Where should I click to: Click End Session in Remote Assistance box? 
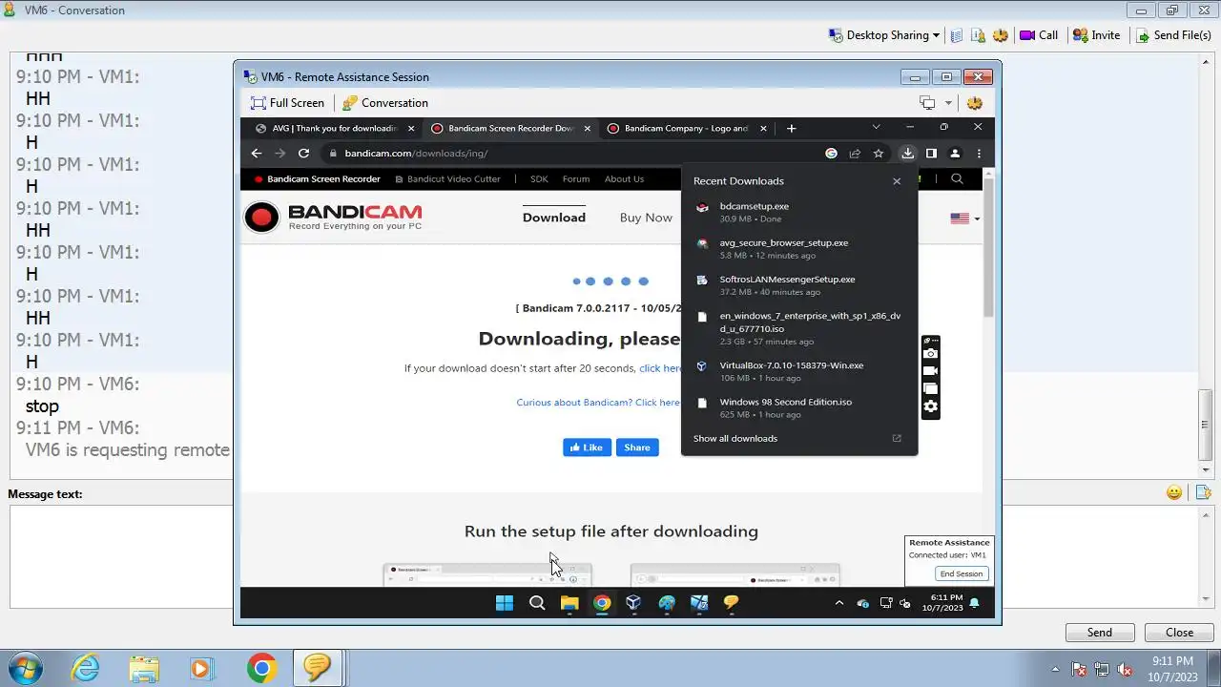click(961, 573)
